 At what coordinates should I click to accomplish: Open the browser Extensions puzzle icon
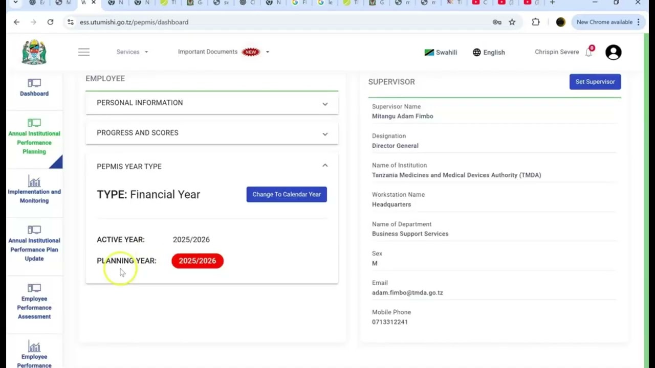coord(536,22)
